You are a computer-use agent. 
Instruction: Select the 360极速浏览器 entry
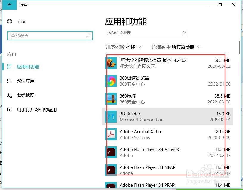coord(168,81)
